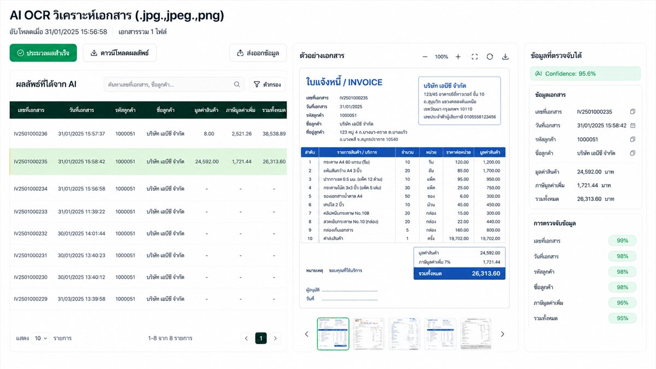Screen dimensions: 656x369
Task: Rotate the document preview
Action: click(x=490, y=57)
